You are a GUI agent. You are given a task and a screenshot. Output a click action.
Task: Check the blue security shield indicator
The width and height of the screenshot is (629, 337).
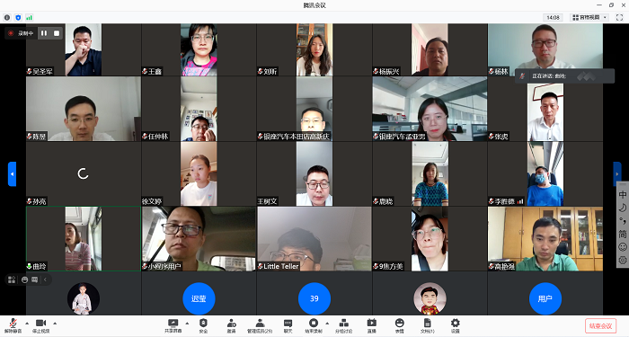tap(18, 18)
